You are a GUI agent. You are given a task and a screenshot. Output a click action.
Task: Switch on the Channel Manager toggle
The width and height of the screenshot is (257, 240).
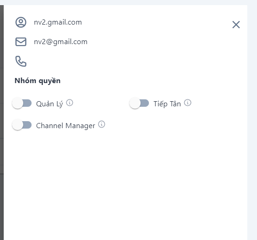pyautogui.click(x=22, y=125)
